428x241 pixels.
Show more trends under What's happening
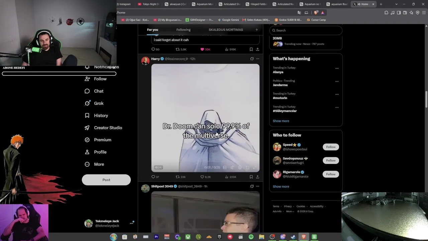click(281, 121)
